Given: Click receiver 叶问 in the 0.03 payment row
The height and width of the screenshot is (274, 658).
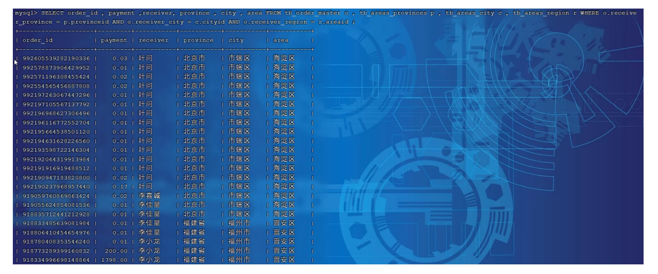Looking at the screenshot, I should point(145,59).
